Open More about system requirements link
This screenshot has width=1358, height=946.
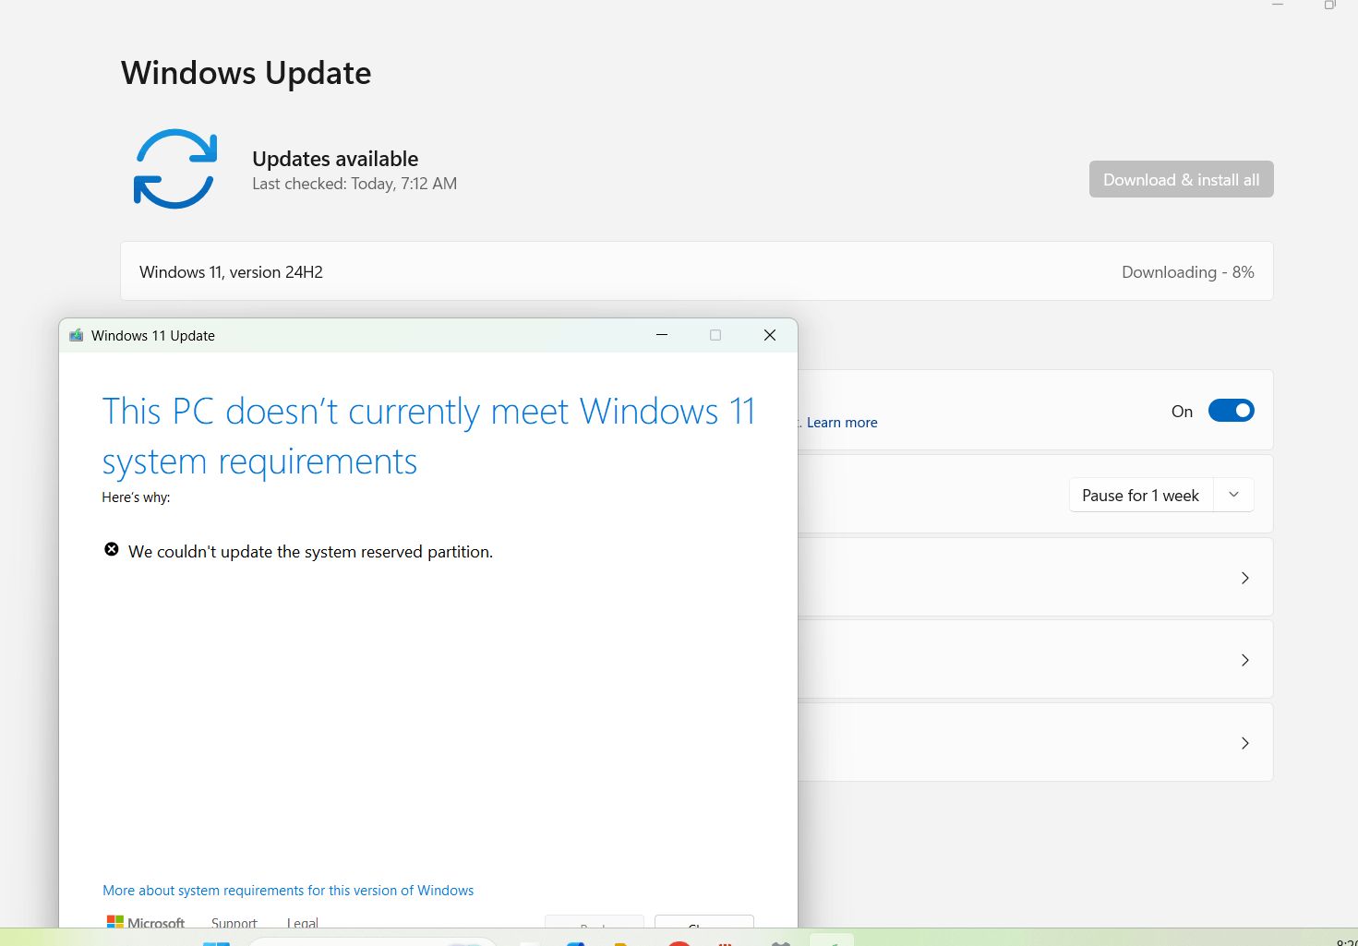(x=288, y=891)
